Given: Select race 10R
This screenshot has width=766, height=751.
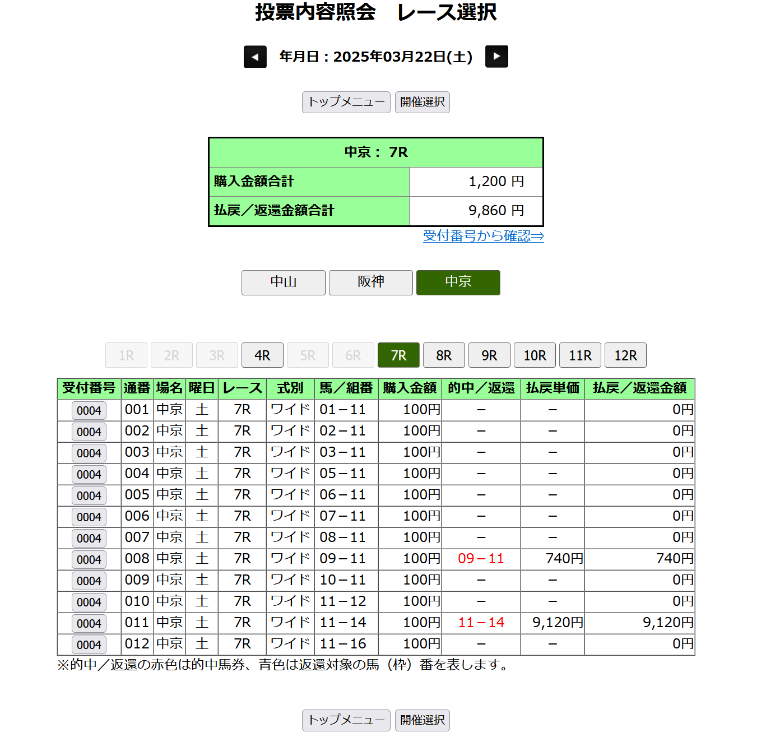Looking at the screenshot, I should pos(535,355).
